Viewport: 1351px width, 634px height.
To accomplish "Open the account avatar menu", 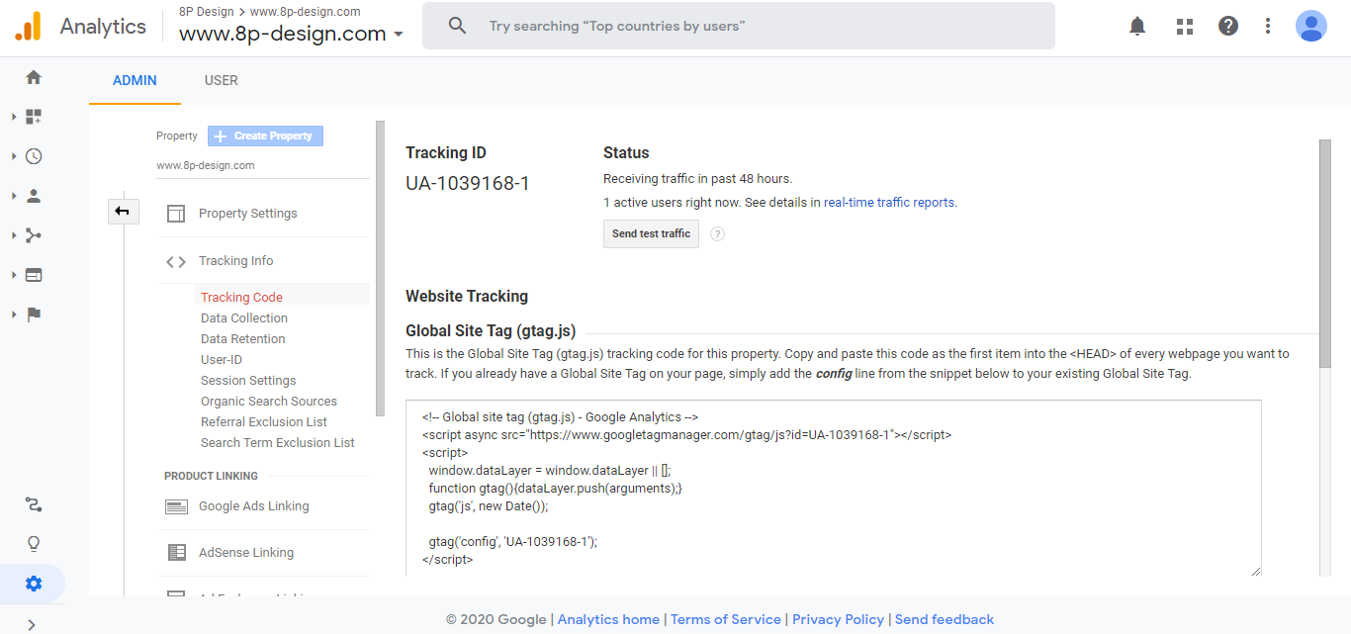I will (1311, 26).
